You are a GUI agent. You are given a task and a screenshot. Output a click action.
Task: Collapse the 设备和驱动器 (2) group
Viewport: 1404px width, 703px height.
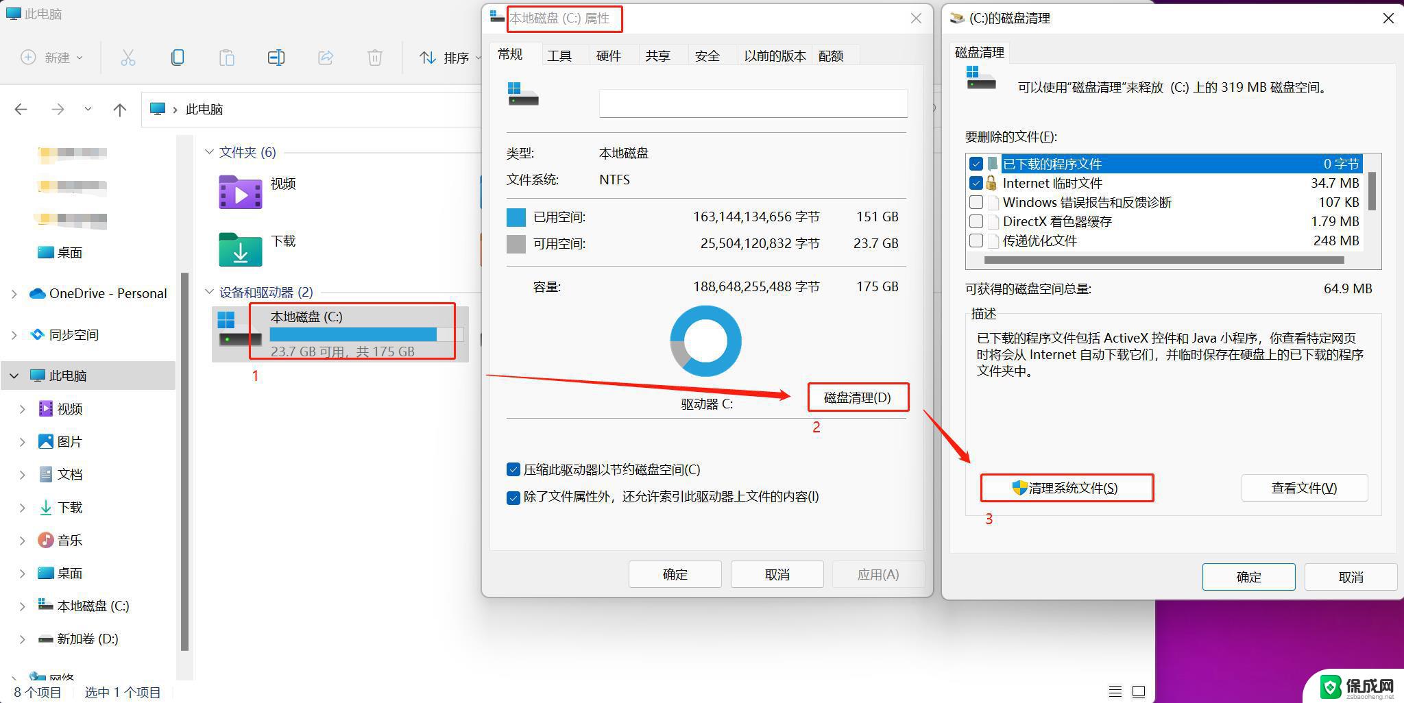(209, 292)
